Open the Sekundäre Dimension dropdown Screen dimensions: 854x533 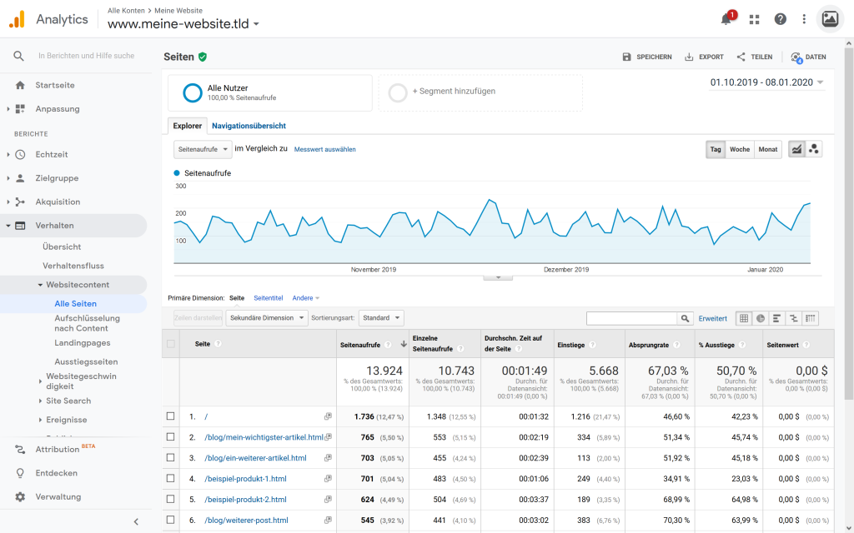click(x=267, y=318)
